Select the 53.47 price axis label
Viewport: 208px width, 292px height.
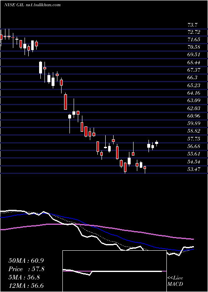coord(194,169)
